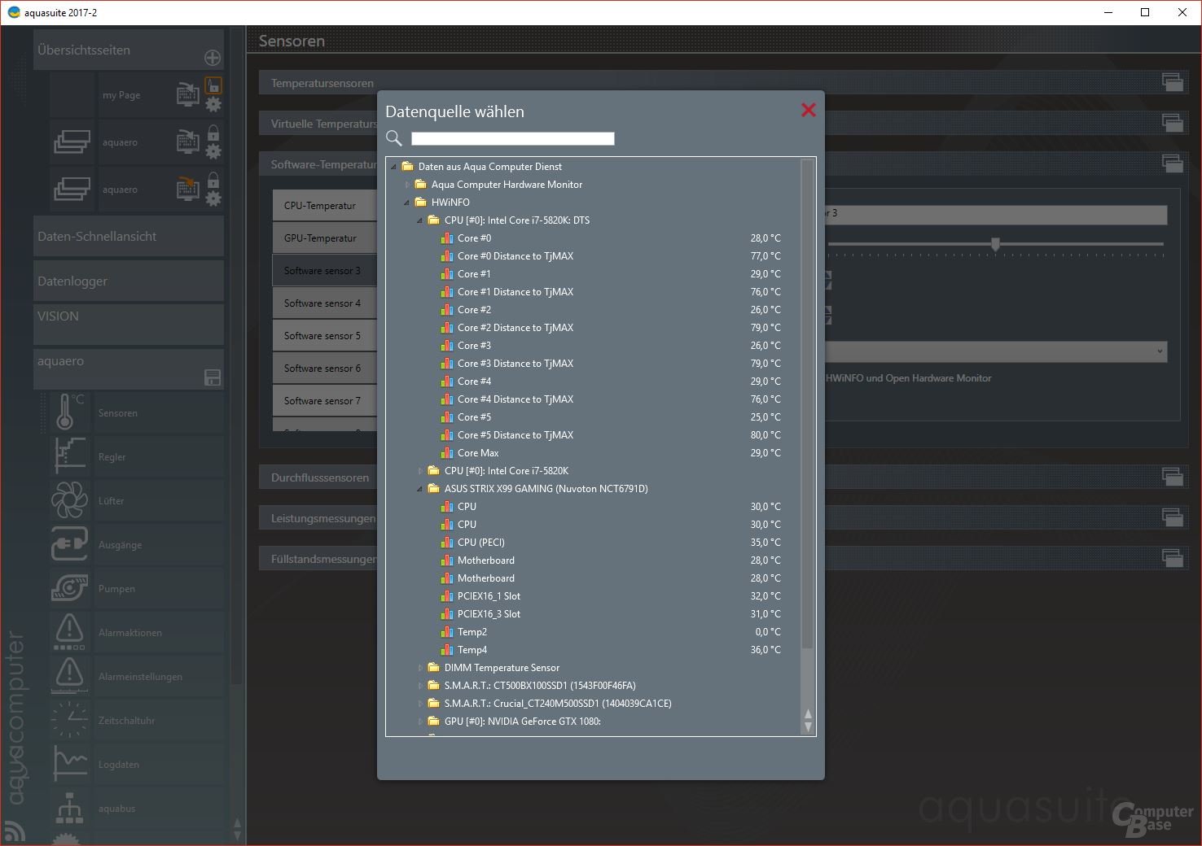The image size is (1202, 846).
Task: Select the Core #3 sensor row
Action: click(x=611, y=346)
